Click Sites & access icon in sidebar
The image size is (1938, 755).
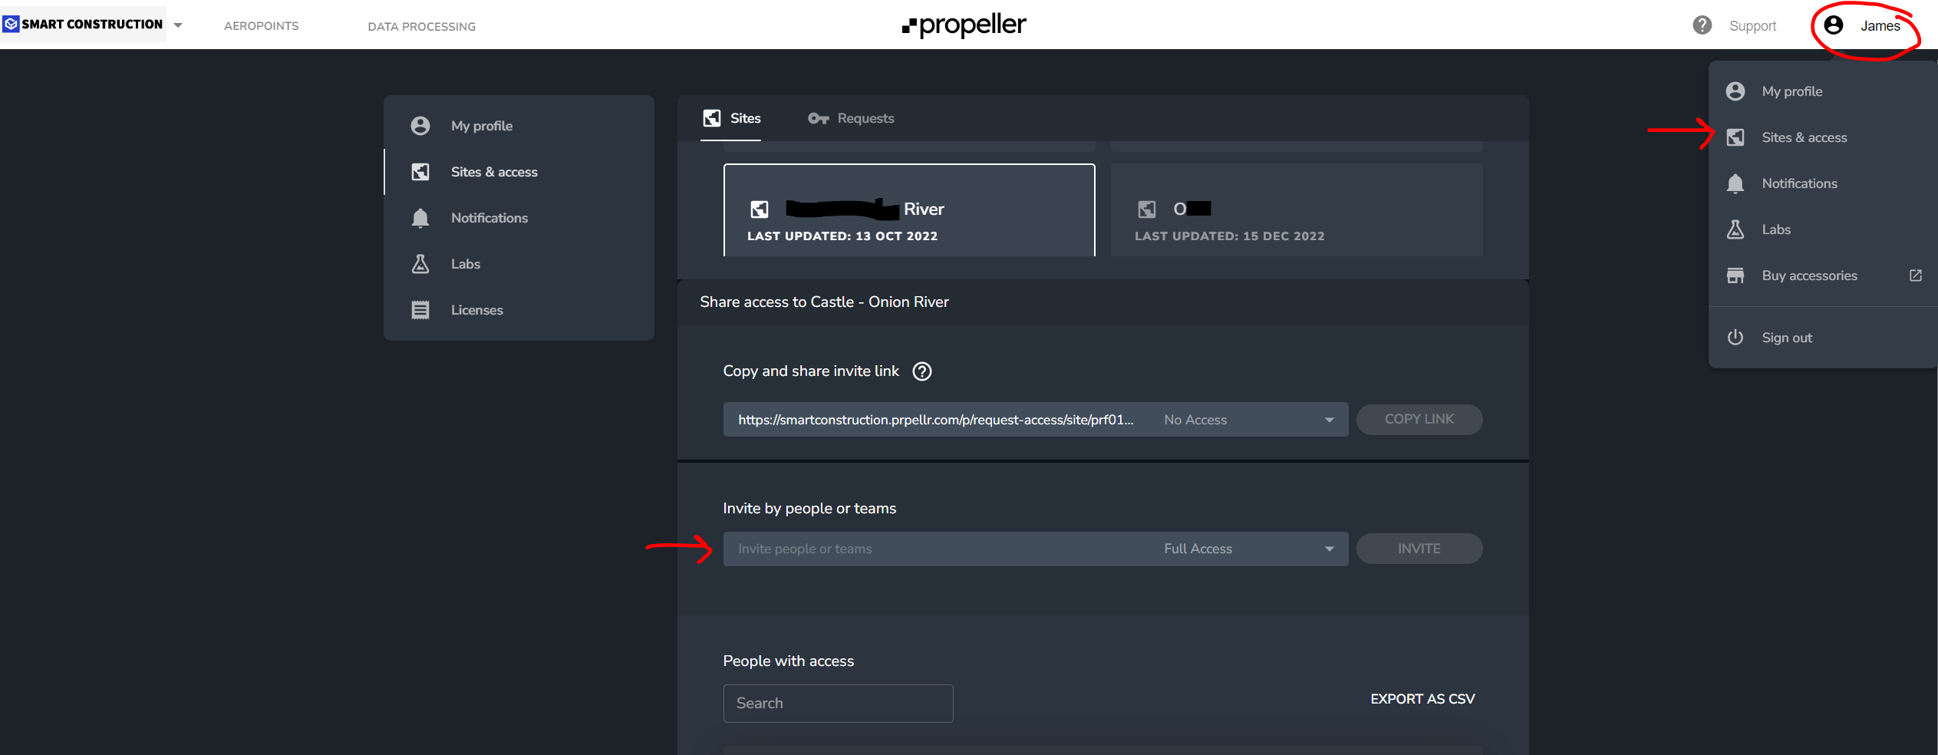[420, 172]
